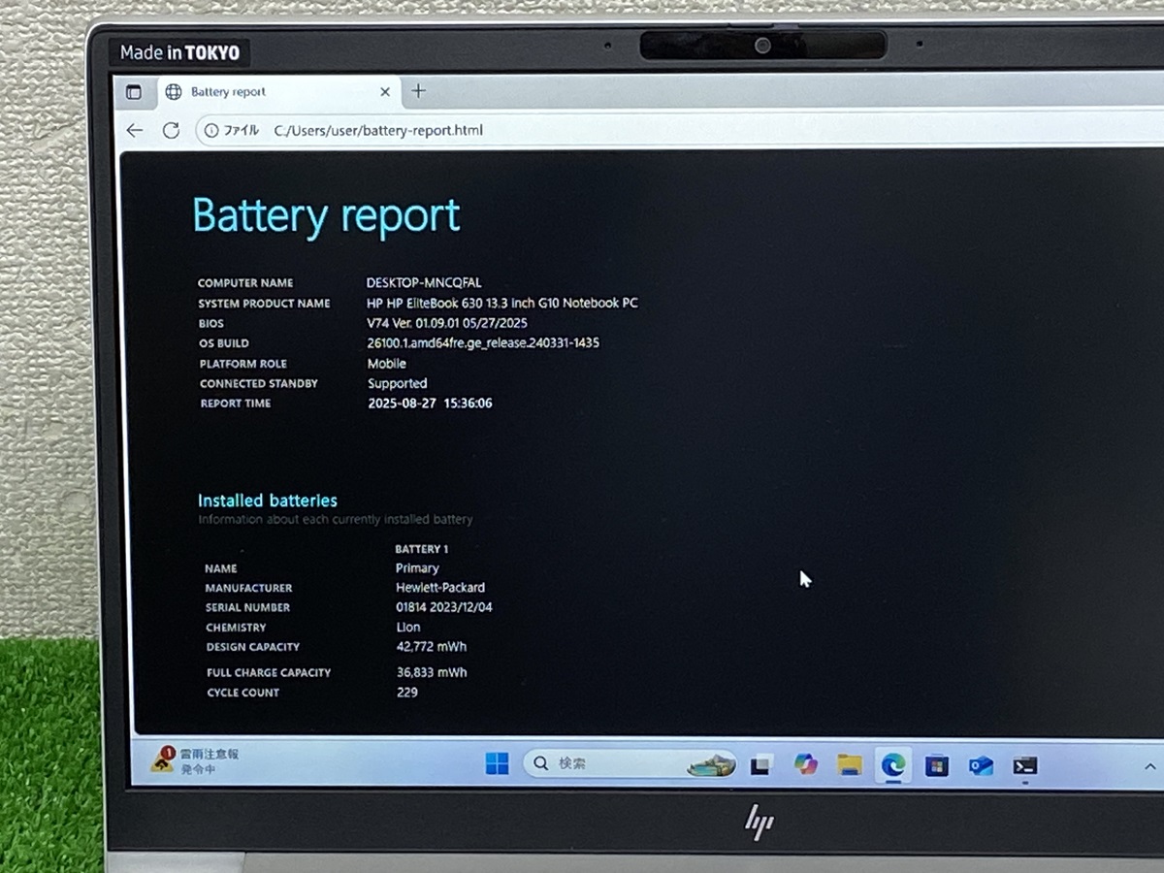The width and height of the screenshot is (1164, 873).
Task: Open the tab actions menu icon
Action: [134, 92]
